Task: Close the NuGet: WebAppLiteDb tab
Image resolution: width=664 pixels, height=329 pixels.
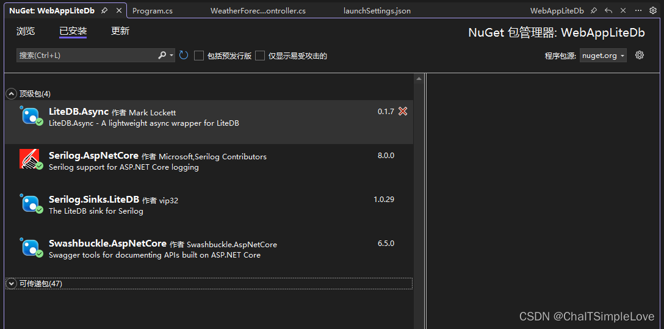Action: point(119,10)
